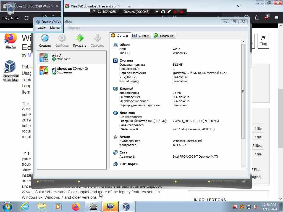Click the details panel scroll-down arrow
The image size is (283, 212).
pyautogui.click(x=243, y=166)
